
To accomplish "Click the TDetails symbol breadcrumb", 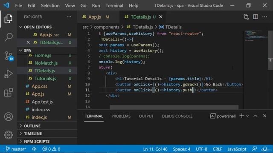I will (x=170, y=27).
